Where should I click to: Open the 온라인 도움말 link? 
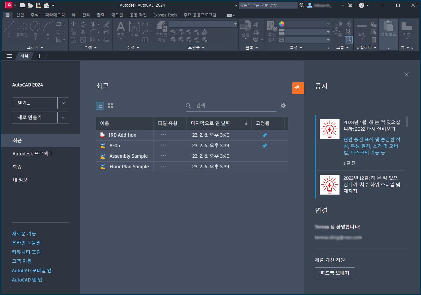click(x=26, y=243)
